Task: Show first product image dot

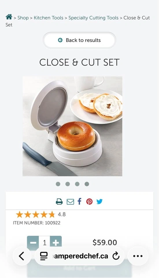Action: pyautogui.click(x=58, y=184)
